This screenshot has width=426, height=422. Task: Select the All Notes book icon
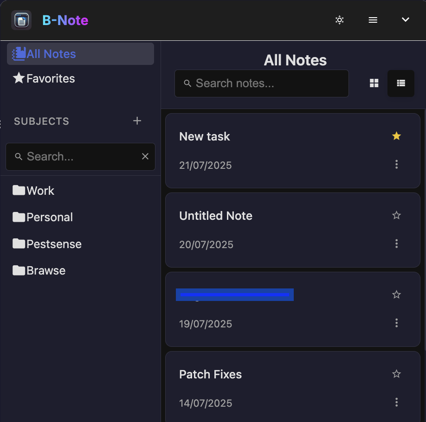pos(18,53)
